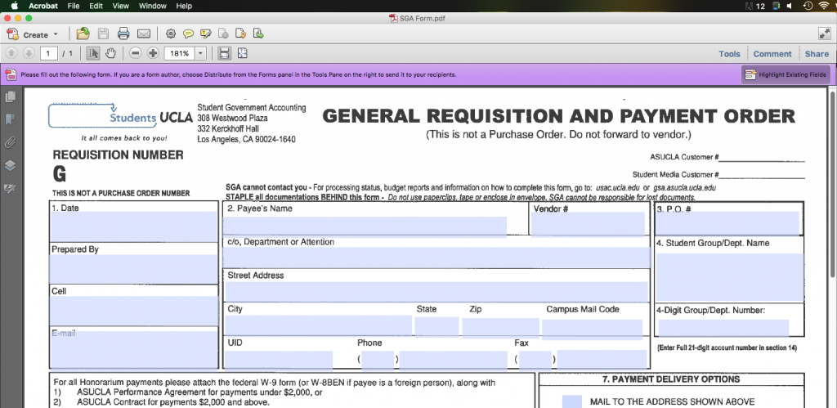
Task: Click the 181% zoom value box
Action: [x=179, y=53]
